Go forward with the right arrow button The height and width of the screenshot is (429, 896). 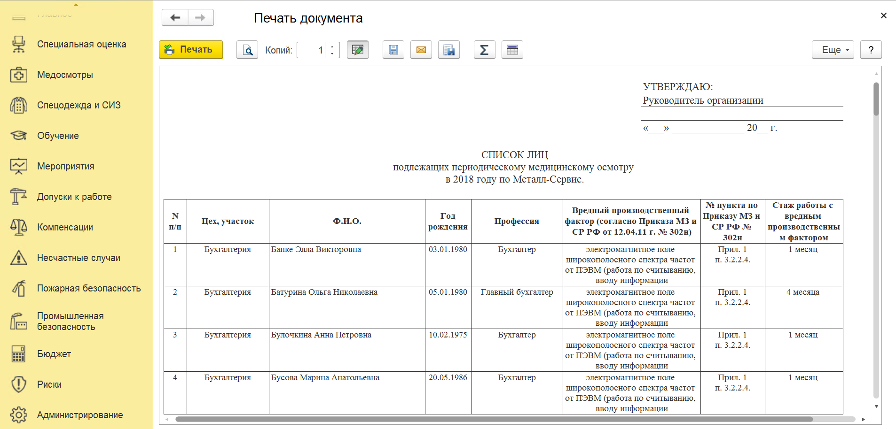pos(201,18)
